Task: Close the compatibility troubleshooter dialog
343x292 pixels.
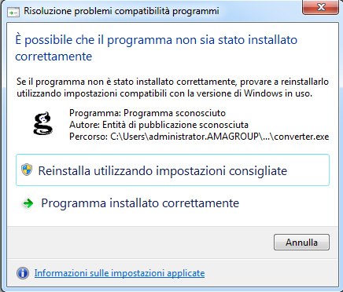Action: (x=321, y=7)
